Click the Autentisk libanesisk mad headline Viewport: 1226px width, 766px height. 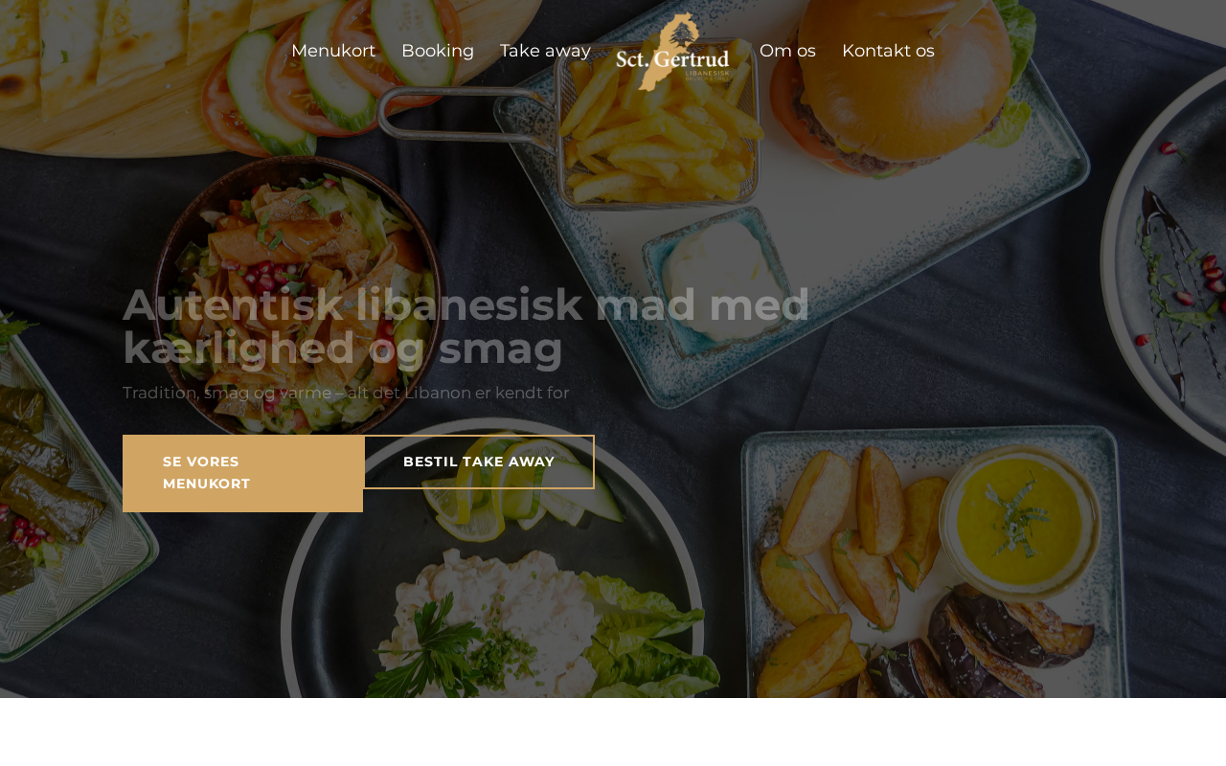466,327
